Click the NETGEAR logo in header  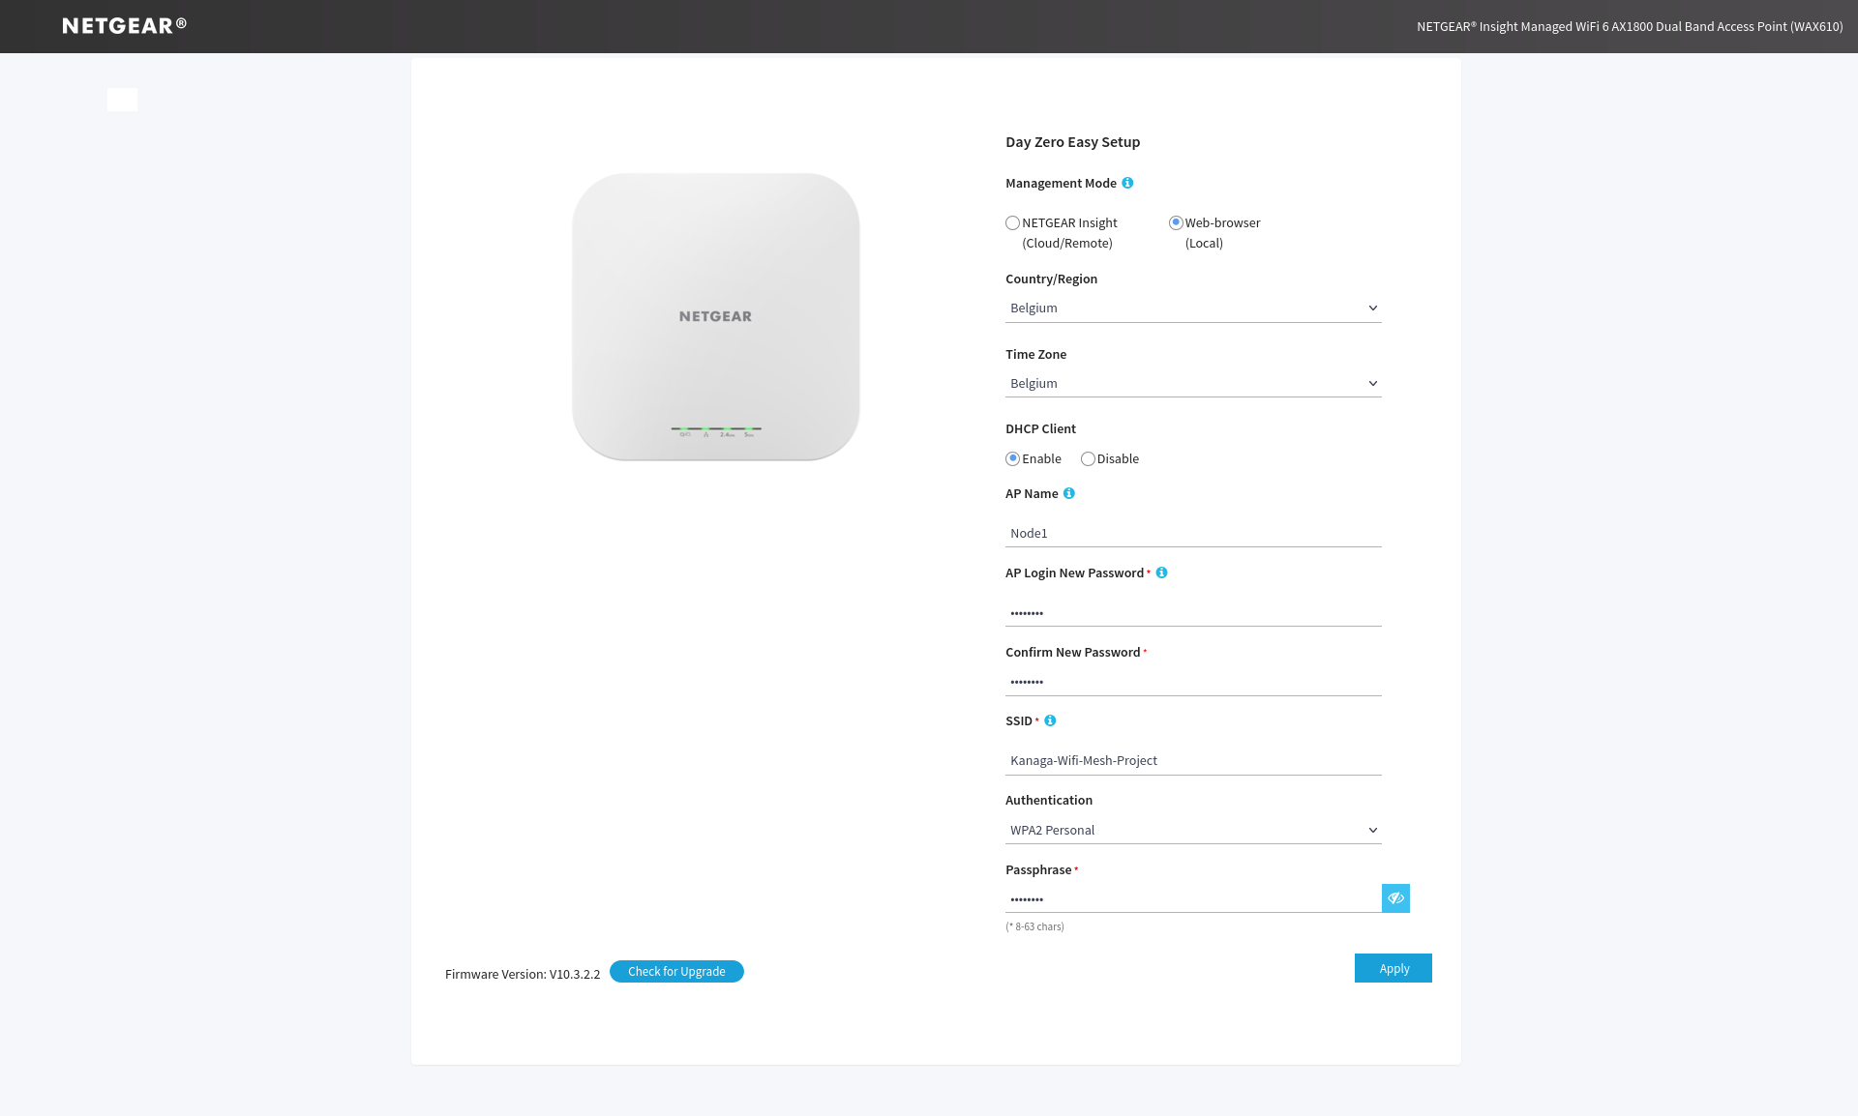click(x=125, y=26)
